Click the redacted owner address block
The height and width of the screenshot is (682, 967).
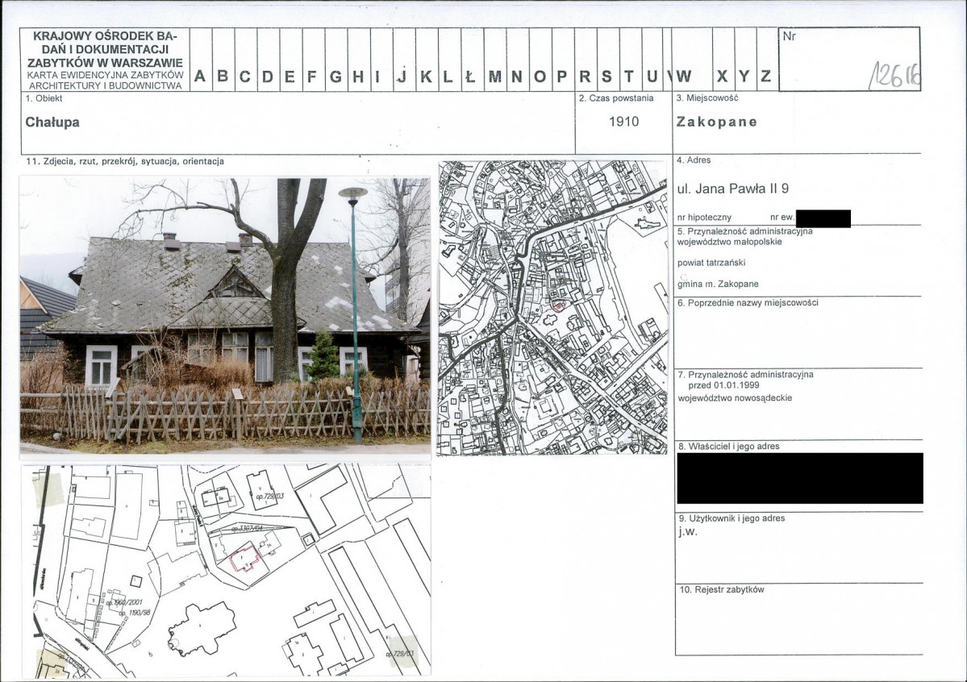(x=799, y=478)
